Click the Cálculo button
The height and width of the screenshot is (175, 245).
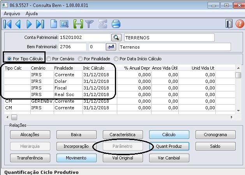tap(169, 135)
